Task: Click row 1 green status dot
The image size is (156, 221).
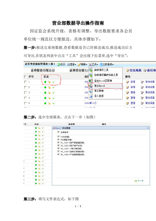Action: [45, 82]
